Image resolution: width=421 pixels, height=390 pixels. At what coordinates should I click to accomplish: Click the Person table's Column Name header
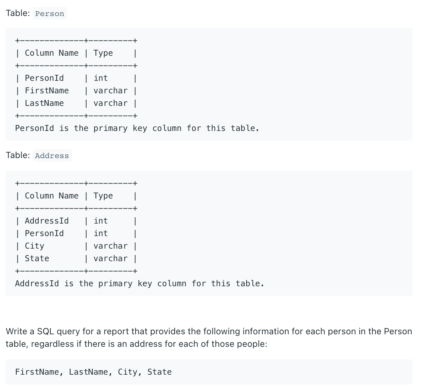[51, 53]
